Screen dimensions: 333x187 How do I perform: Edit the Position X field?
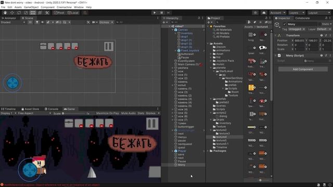(x=300, y=41)
